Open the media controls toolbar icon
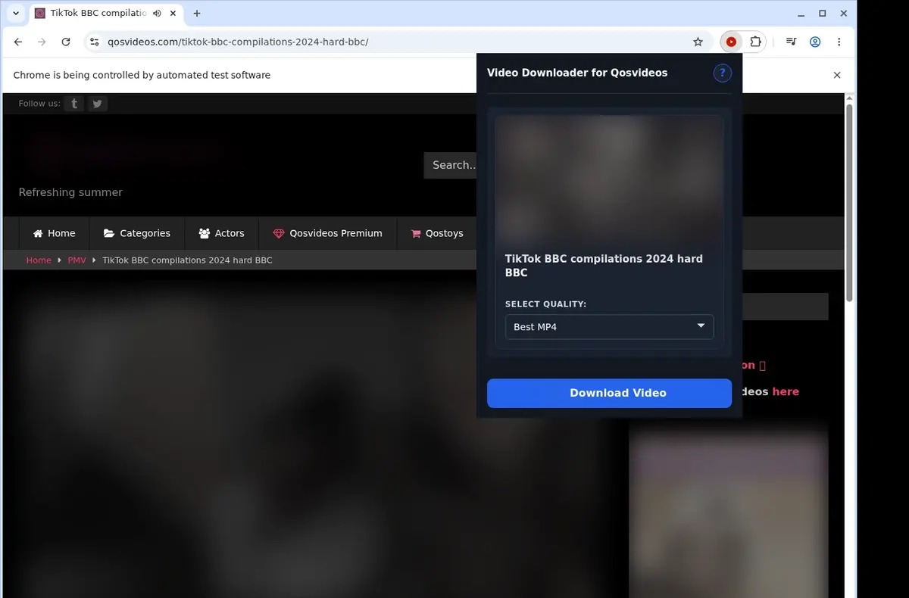The image size is (909, 598). (x=791, y=42)
